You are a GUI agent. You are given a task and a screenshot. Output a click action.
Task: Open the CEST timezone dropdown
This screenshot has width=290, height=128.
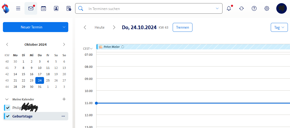tap(88, 49)
